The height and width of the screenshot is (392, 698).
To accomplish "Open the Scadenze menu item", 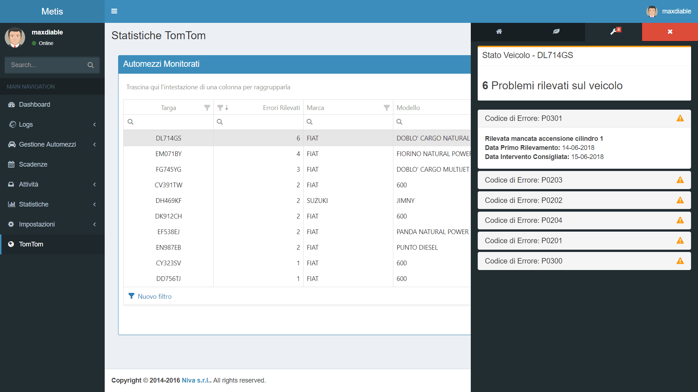I will pyautogui.click(x=33, y=164).
